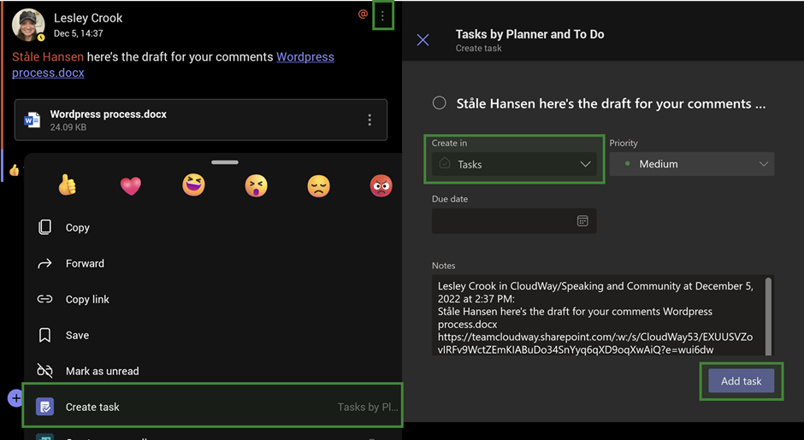Screen dimensions: 804x440
Task: Open options for Wordpress process.docx attachment
Action: 369,120
